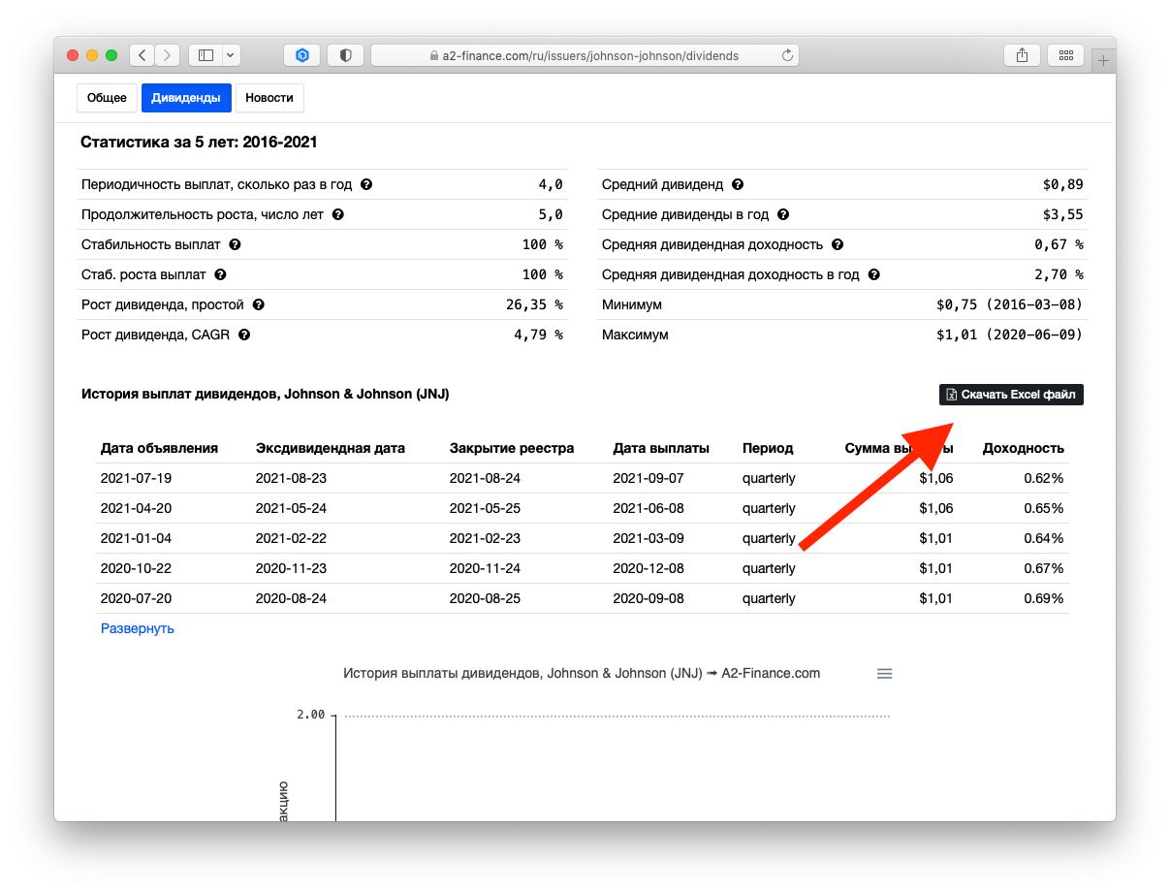
Task: Click payment date 2021-09-07
Action: tap(649, 478)
